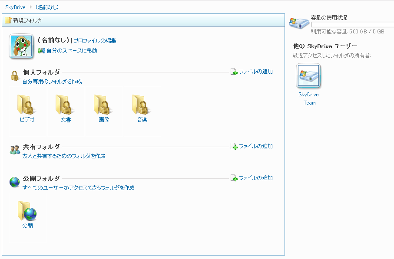Click the 共有フォルダ section heading
The height and width of the screenshot is (259, 394).
pos(41,147)
